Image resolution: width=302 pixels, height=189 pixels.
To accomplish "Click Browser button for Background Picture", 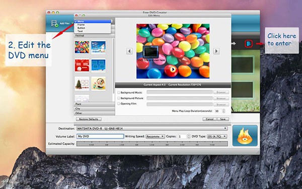I will (x=221, y=98).
